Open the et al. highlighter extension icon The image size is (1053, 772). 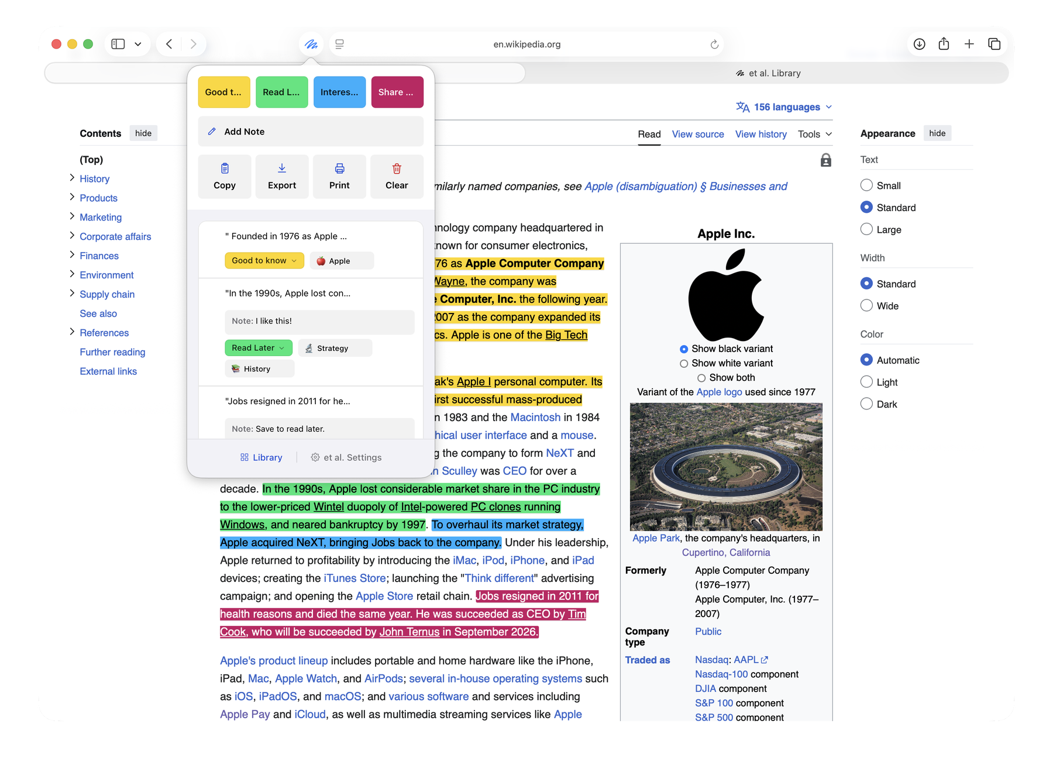[x=311, y=44]
